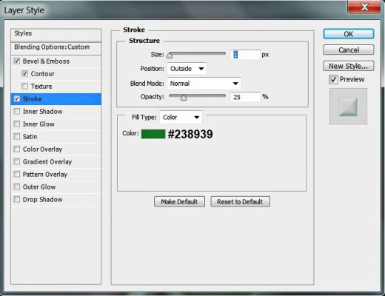Open the Styles section in list
Viewport: 385px width, 296px height.
(x=56, y=34)
